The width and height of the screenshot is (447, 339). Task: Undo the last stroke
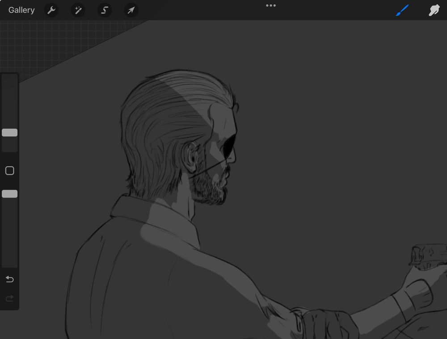(x=10, y=279)
